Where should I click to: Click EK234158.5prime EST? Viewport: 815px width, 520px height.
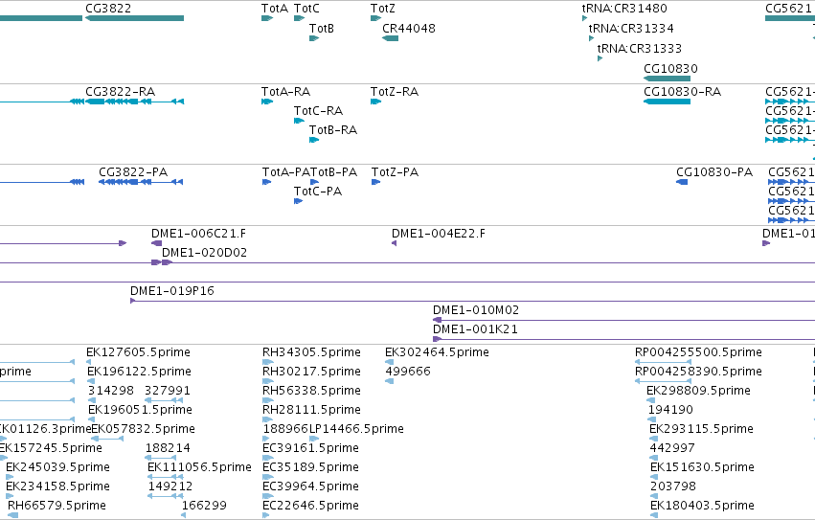point(10,496)
